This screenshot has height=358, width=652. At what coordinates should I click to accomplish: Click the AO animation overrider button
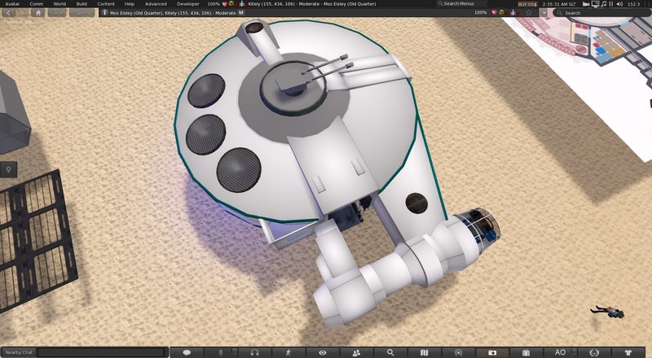[x=560, y=352]
